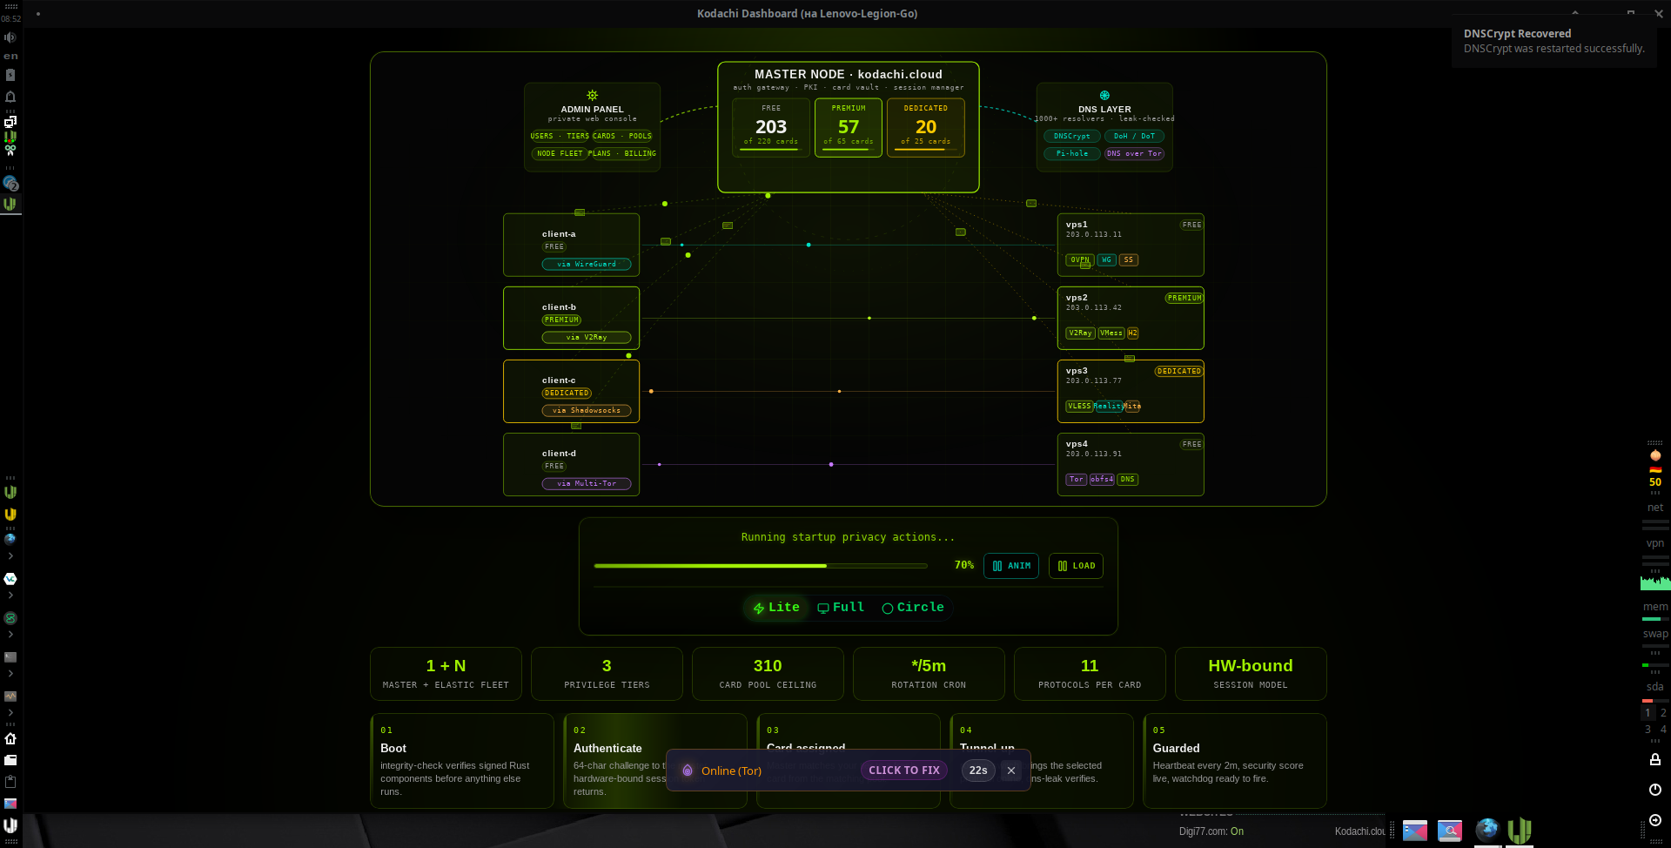1671x848 pixels.
Task: Open the browser icon with badge 2
Action: coord(10,183)
